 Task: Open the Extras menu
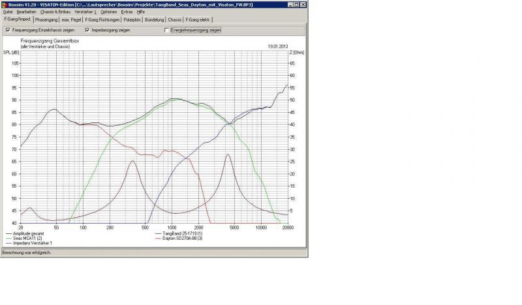(127, 12)
